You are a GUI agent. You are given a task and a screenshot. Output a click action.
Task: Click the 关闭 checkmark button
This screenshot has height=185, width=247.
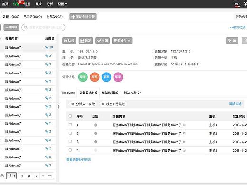pos(103,41)
